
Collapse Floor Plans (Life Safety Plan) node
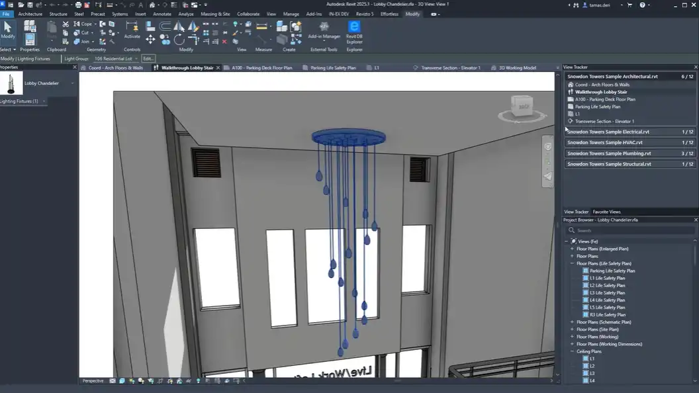pos(572,263)
